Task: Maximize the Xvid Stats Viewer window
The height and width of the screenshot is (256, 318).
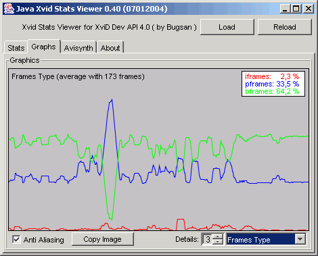Action: (296, 9)
